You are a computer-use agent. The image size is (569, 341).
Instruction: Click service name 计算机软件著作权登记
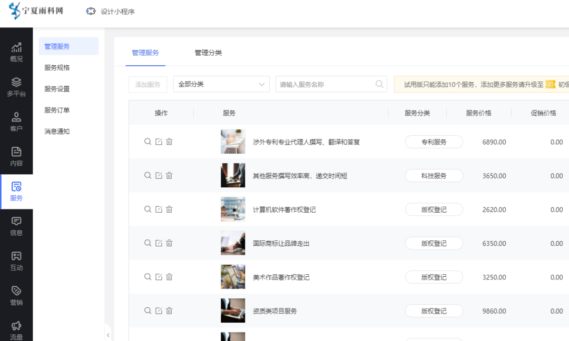pos(284,210)
